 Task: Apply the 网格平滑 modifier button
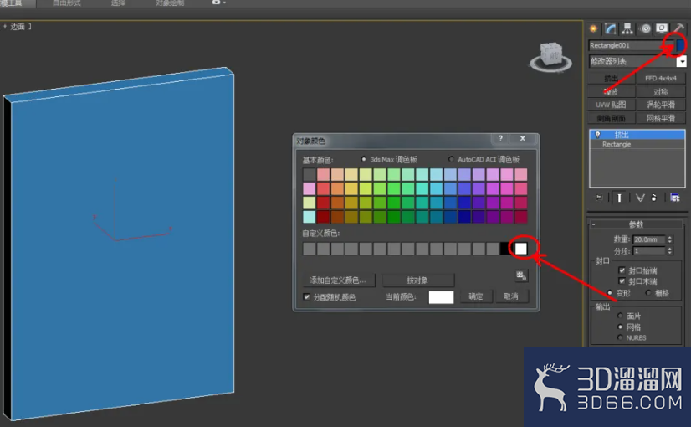(661, 118)
